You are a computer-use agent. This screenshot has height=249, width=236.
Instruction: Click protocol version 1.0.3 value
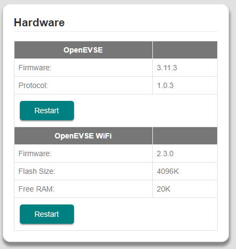pyautogui.click(x=165, y=85)
